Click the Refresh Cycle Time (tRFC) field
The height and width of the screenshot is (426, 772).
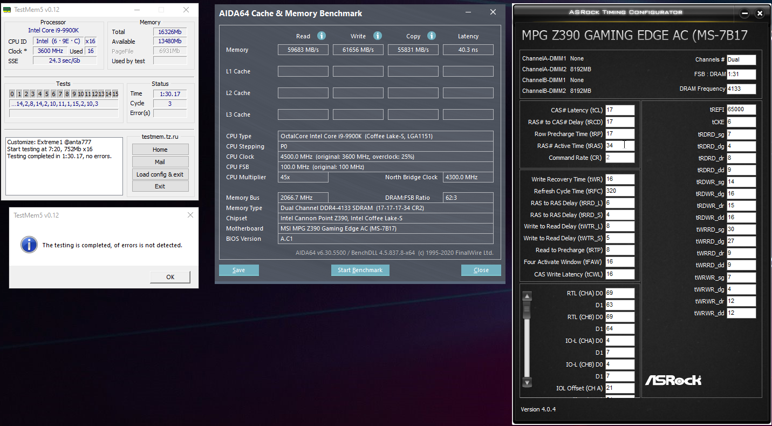(x=620, y=191)
